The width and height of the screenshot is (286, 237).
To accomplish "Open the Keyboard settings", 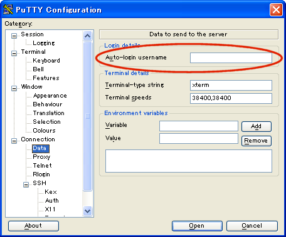I will 46,61.
